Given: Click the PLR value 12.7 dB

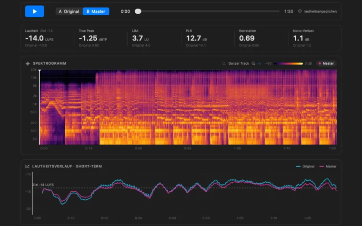Looking at the screenshot, I should tap(196, 38).
